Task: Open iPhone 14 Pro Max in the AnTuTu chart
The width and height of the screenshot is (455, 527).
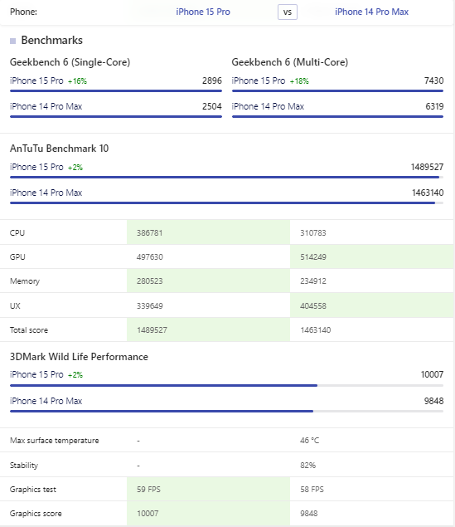Action: [x=46, y=193]
